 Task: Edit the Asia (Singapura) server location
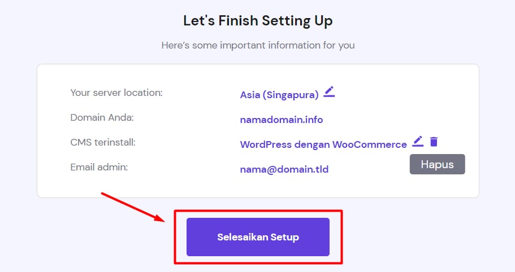pos(329,92)
